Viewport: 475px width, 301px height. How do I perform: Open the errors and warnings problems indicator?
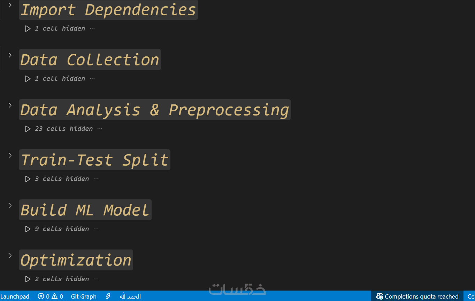pos(51,296)
